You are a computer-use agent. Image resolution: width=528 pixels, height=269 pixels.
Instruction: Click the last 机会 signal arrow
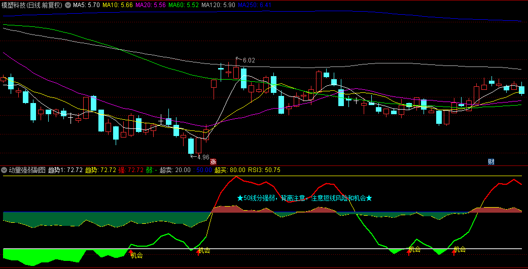click(453, 252)
